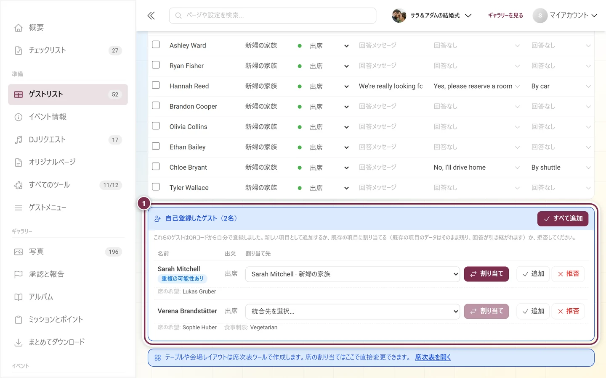Open Hannah Reed's room reservation dropdown

477,86
